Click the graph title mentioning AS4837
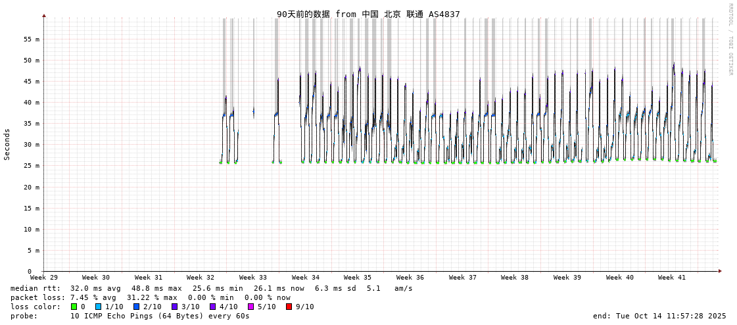Image resolution: width=737 pixels, height=325 pixels. (x=368, y=14)
